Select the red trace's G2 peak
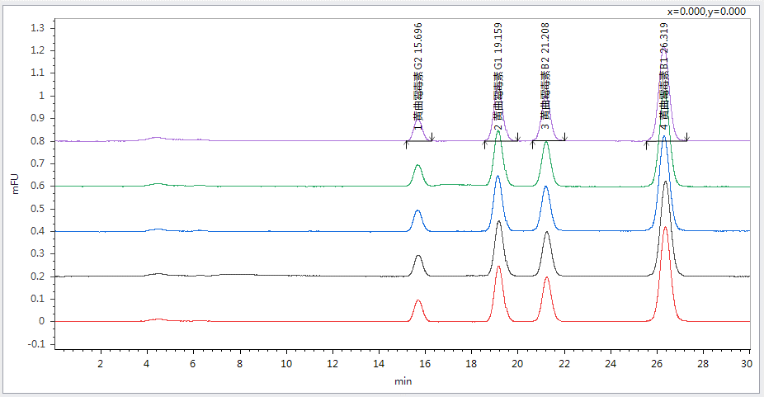764x397 pixels. (418, 301)
